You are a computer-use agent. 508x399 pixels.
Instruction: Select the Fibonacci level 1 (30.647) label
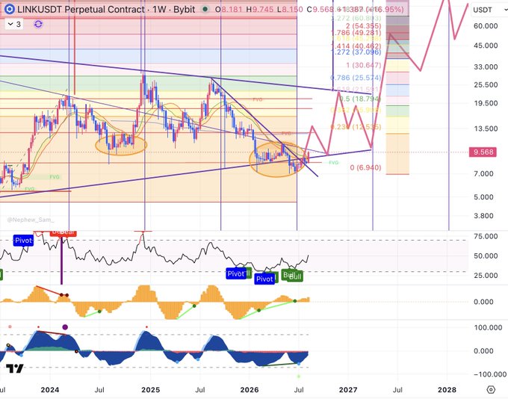(364, 66)
